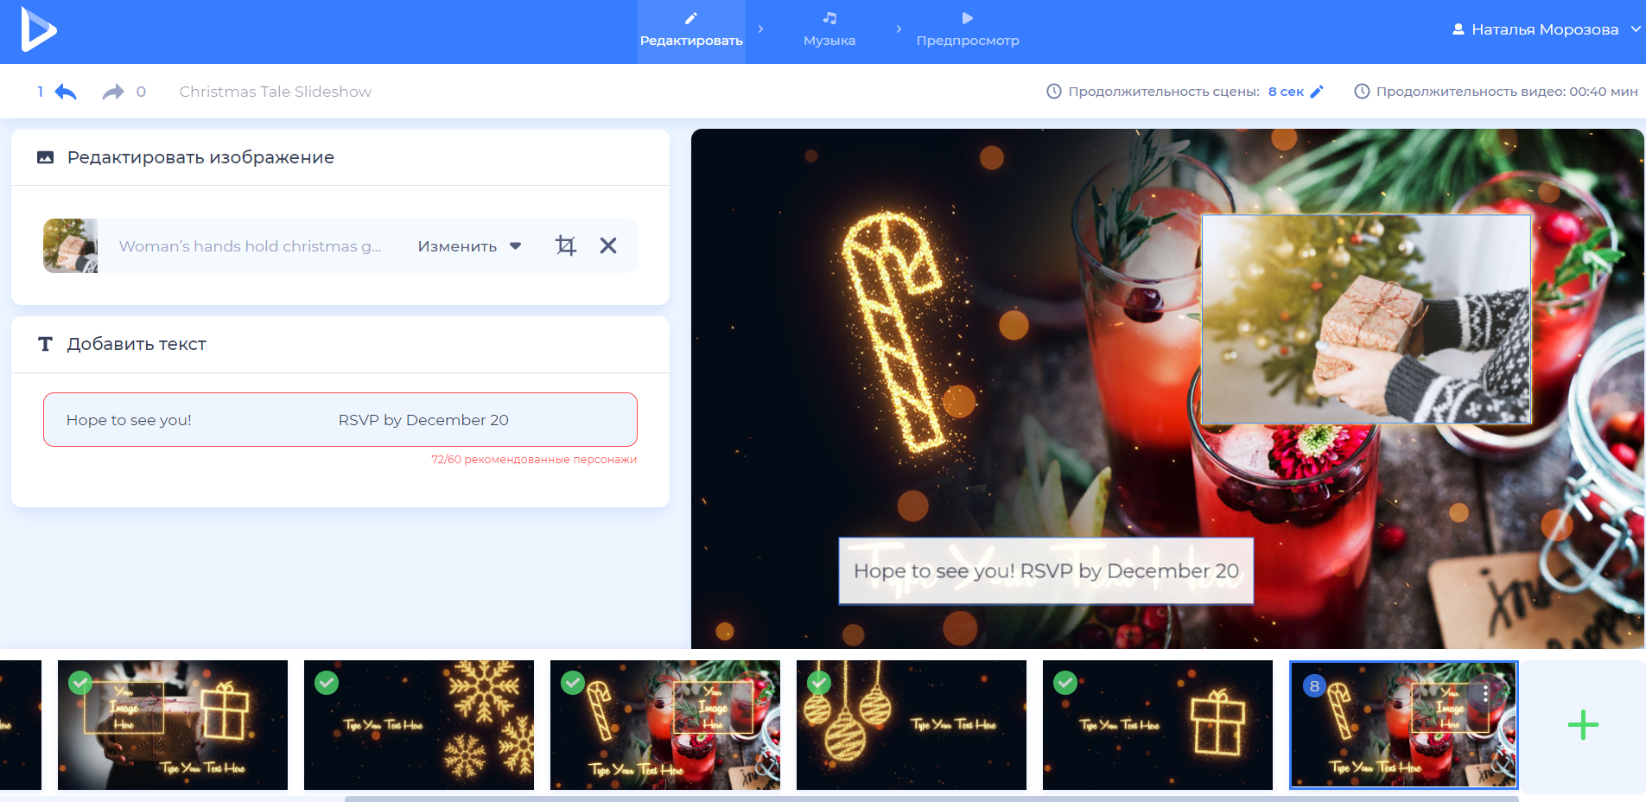Image resolution: width=1646 pixels, height=802 pixels.
Task: Open the Изменить dropdown
Action: point(469,246)
